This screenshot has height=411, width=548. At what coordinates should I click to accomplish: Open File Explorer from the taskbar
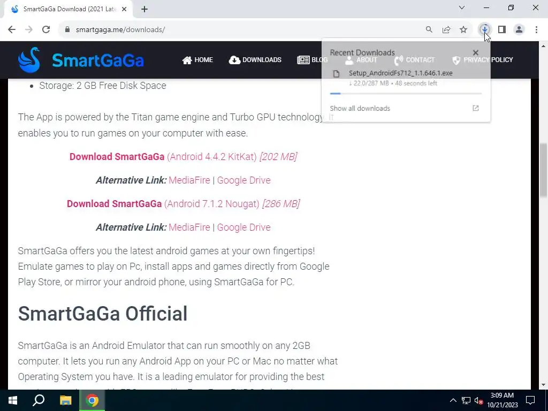(65, 400)
